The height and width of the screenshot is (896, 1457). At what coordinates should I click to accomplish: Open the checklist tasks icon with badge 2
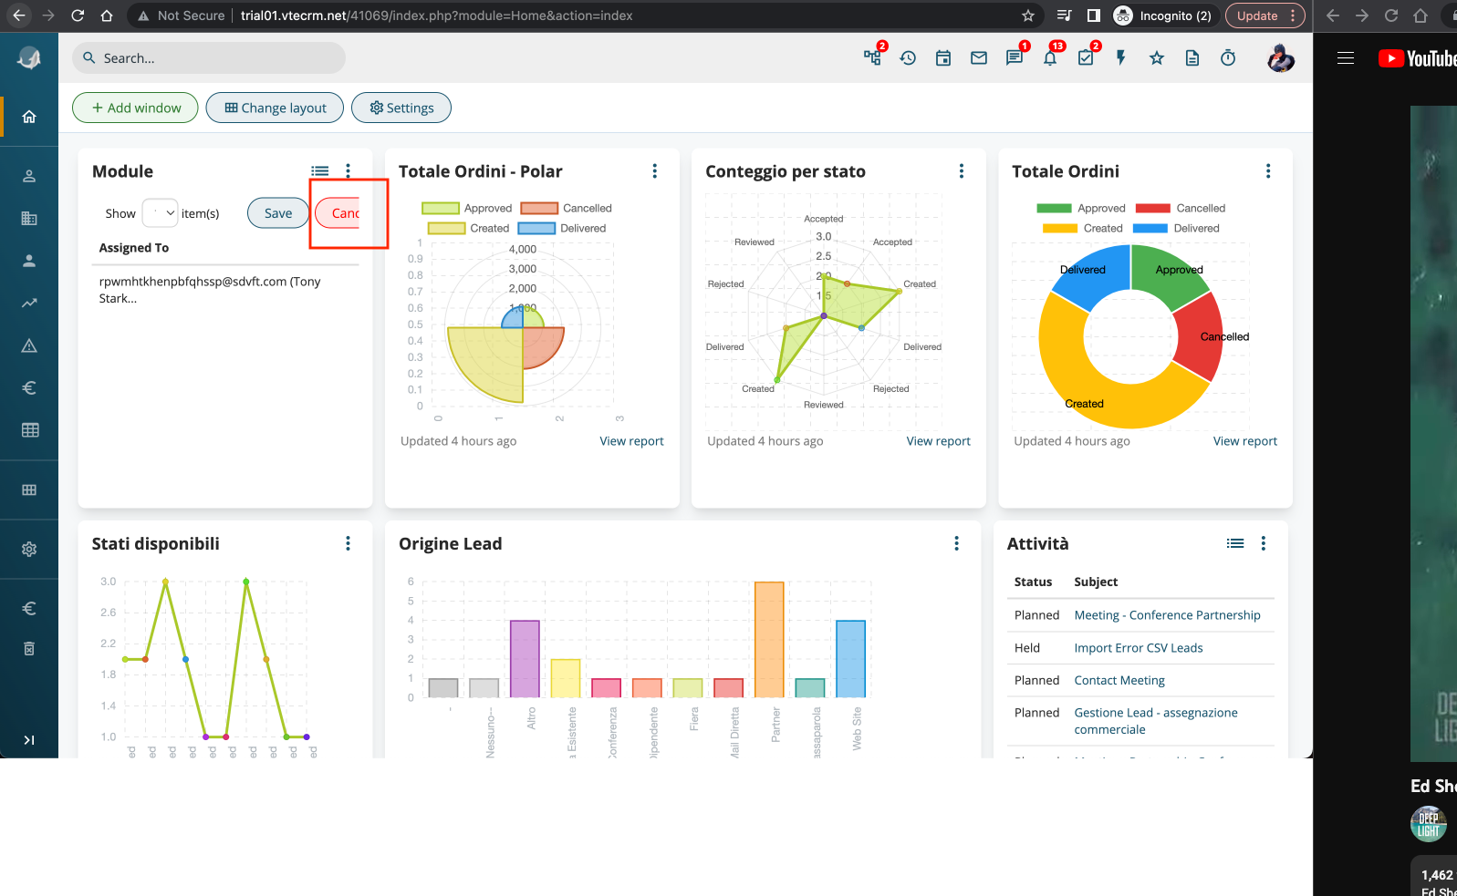pos(1086,58)
